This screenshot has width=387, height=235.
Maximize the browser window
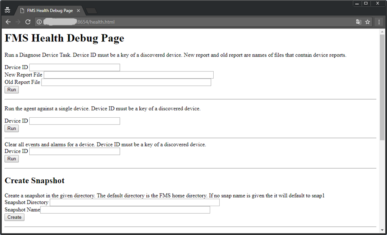366,4
